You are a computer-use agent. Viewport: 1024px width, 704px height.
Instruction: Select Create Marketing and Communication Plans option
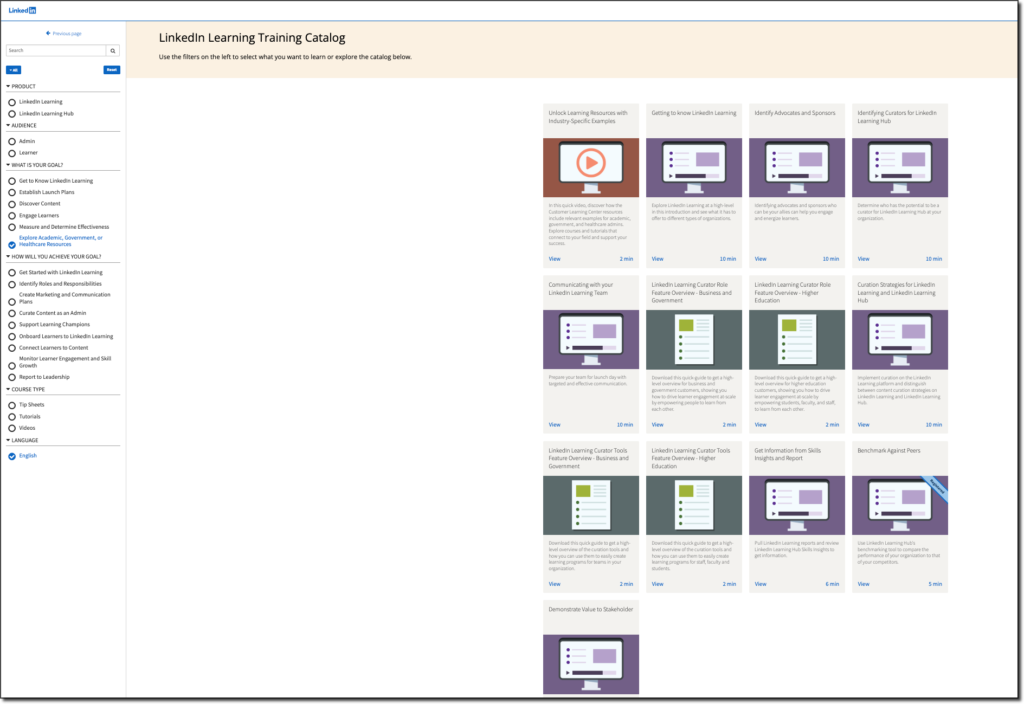(12, 302)
